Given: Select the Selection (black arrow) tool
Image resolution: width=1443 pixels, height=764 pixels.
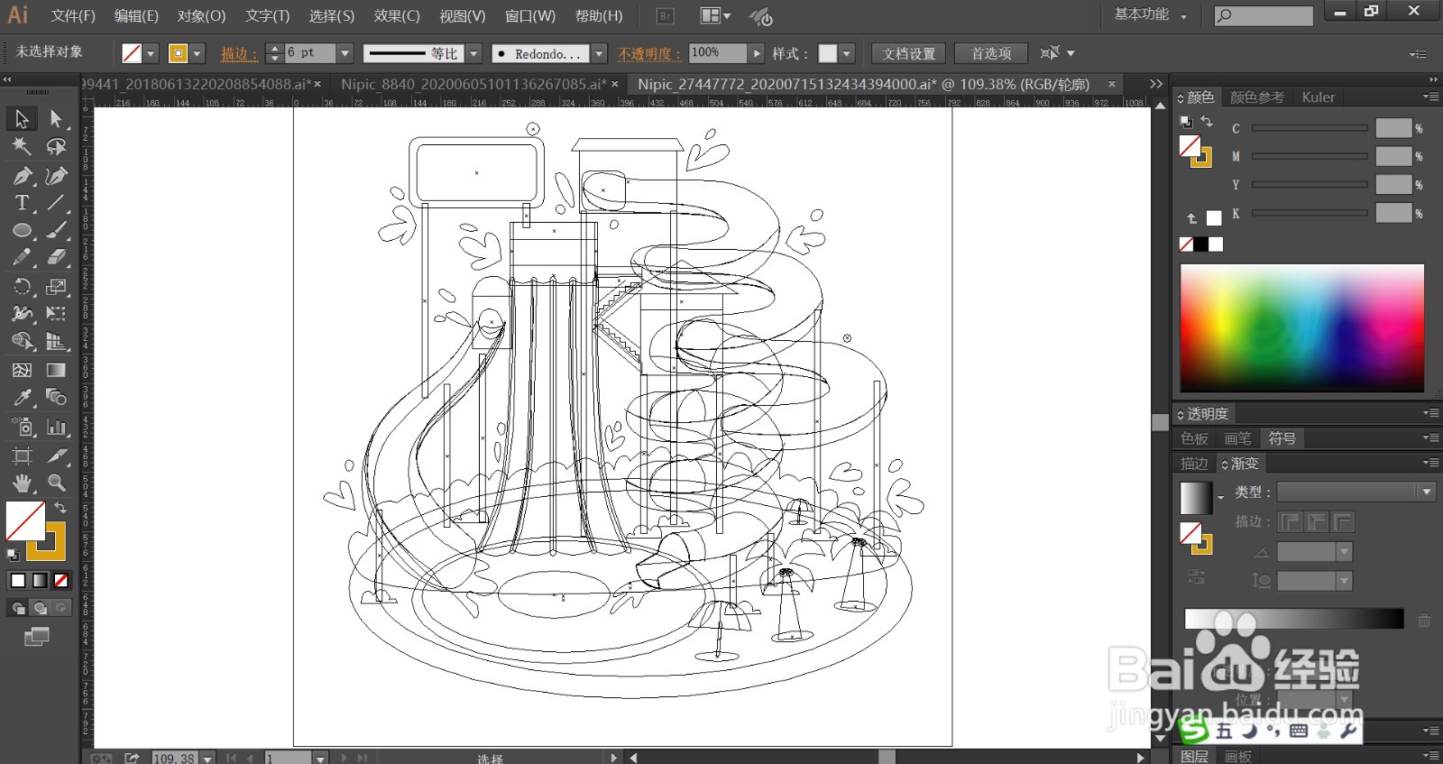Looking at the screenshot, I should pos(22,118).
